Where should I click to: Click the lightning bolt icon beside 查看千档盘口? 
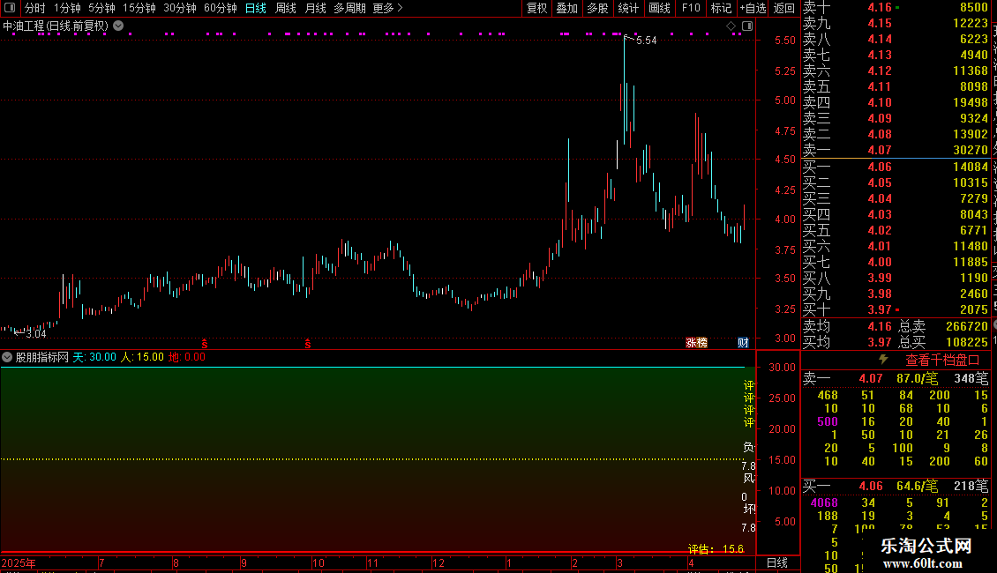tap(884, 360)
